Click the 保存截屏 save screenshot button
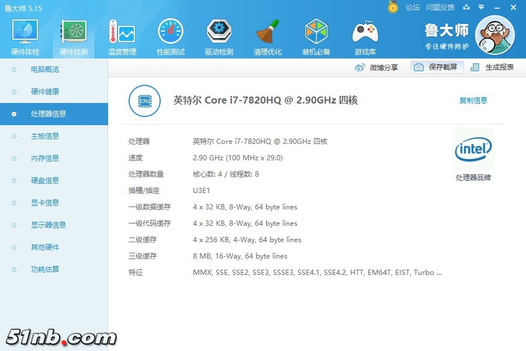This screenshot has height=351, width=526. (x=437, y=67)
